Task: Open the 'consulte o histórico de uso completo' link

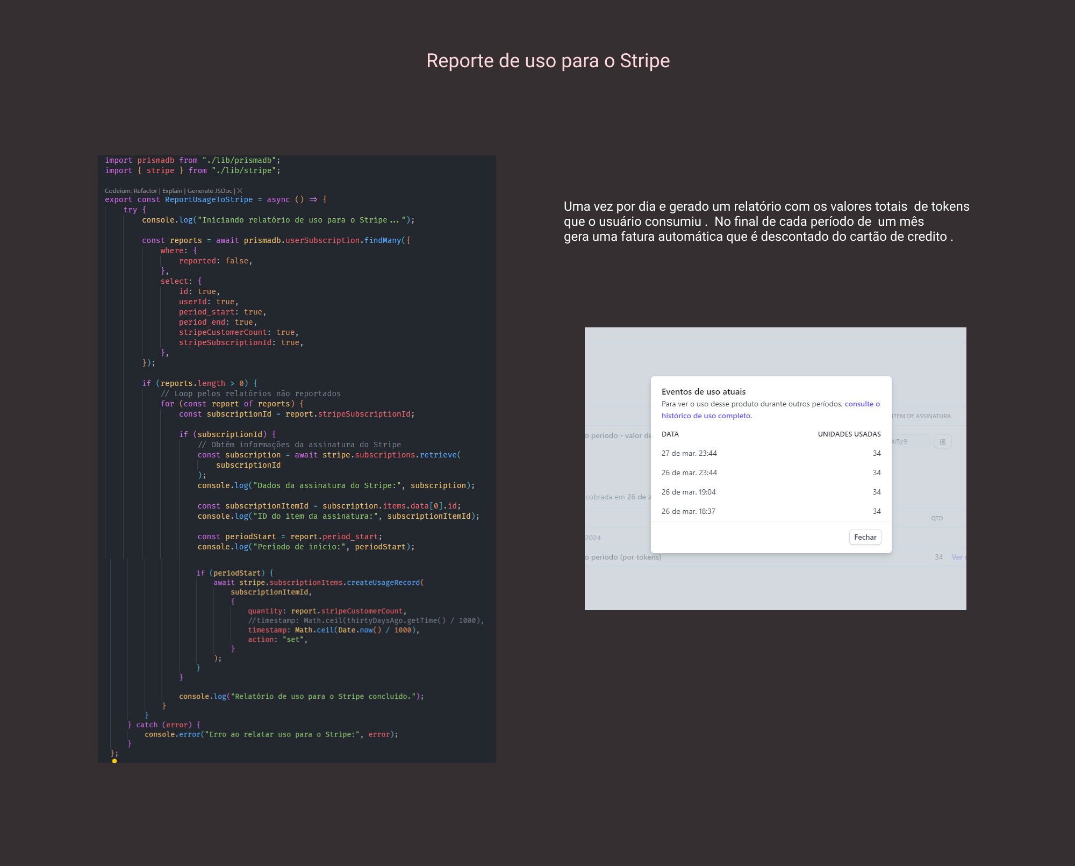Action: [x=705, y=416]
